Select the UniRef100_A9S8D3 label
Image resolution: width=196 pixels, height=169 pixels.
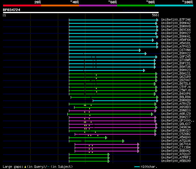[176, 107]
